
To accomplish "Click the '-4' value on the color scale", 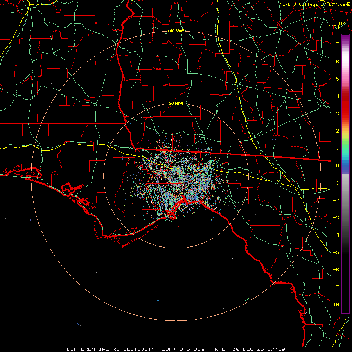I will [336, 235].
